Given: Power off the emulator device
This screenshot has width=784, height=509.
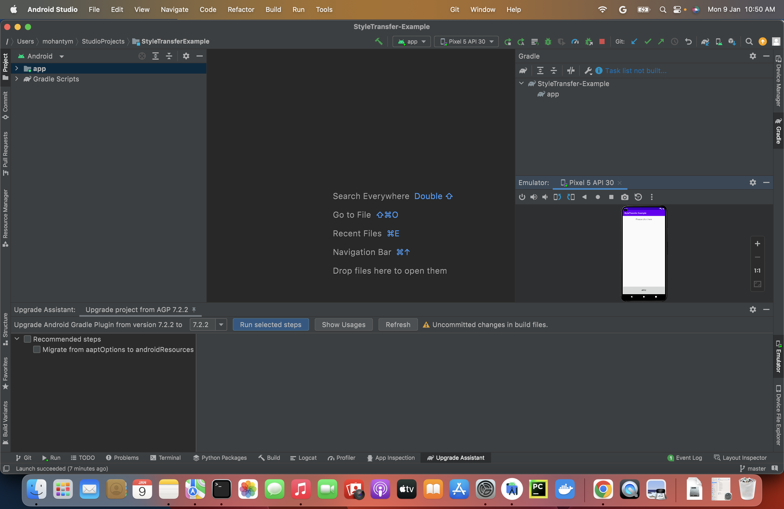Looking at the screenshot, I should point(522,197).
